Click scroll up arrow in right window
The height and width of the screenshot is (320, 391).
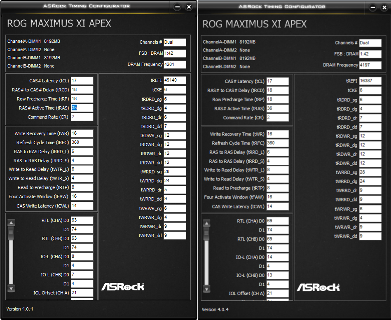pos(206,223)
